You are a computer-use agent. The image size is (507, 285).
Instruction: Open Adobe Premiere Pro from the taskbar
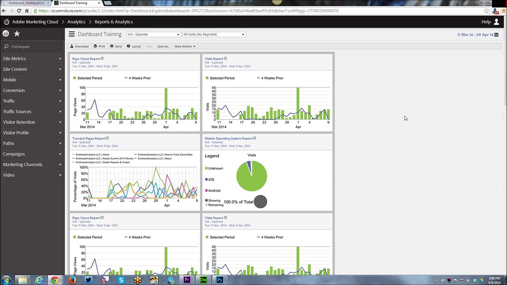click(187, 280)
